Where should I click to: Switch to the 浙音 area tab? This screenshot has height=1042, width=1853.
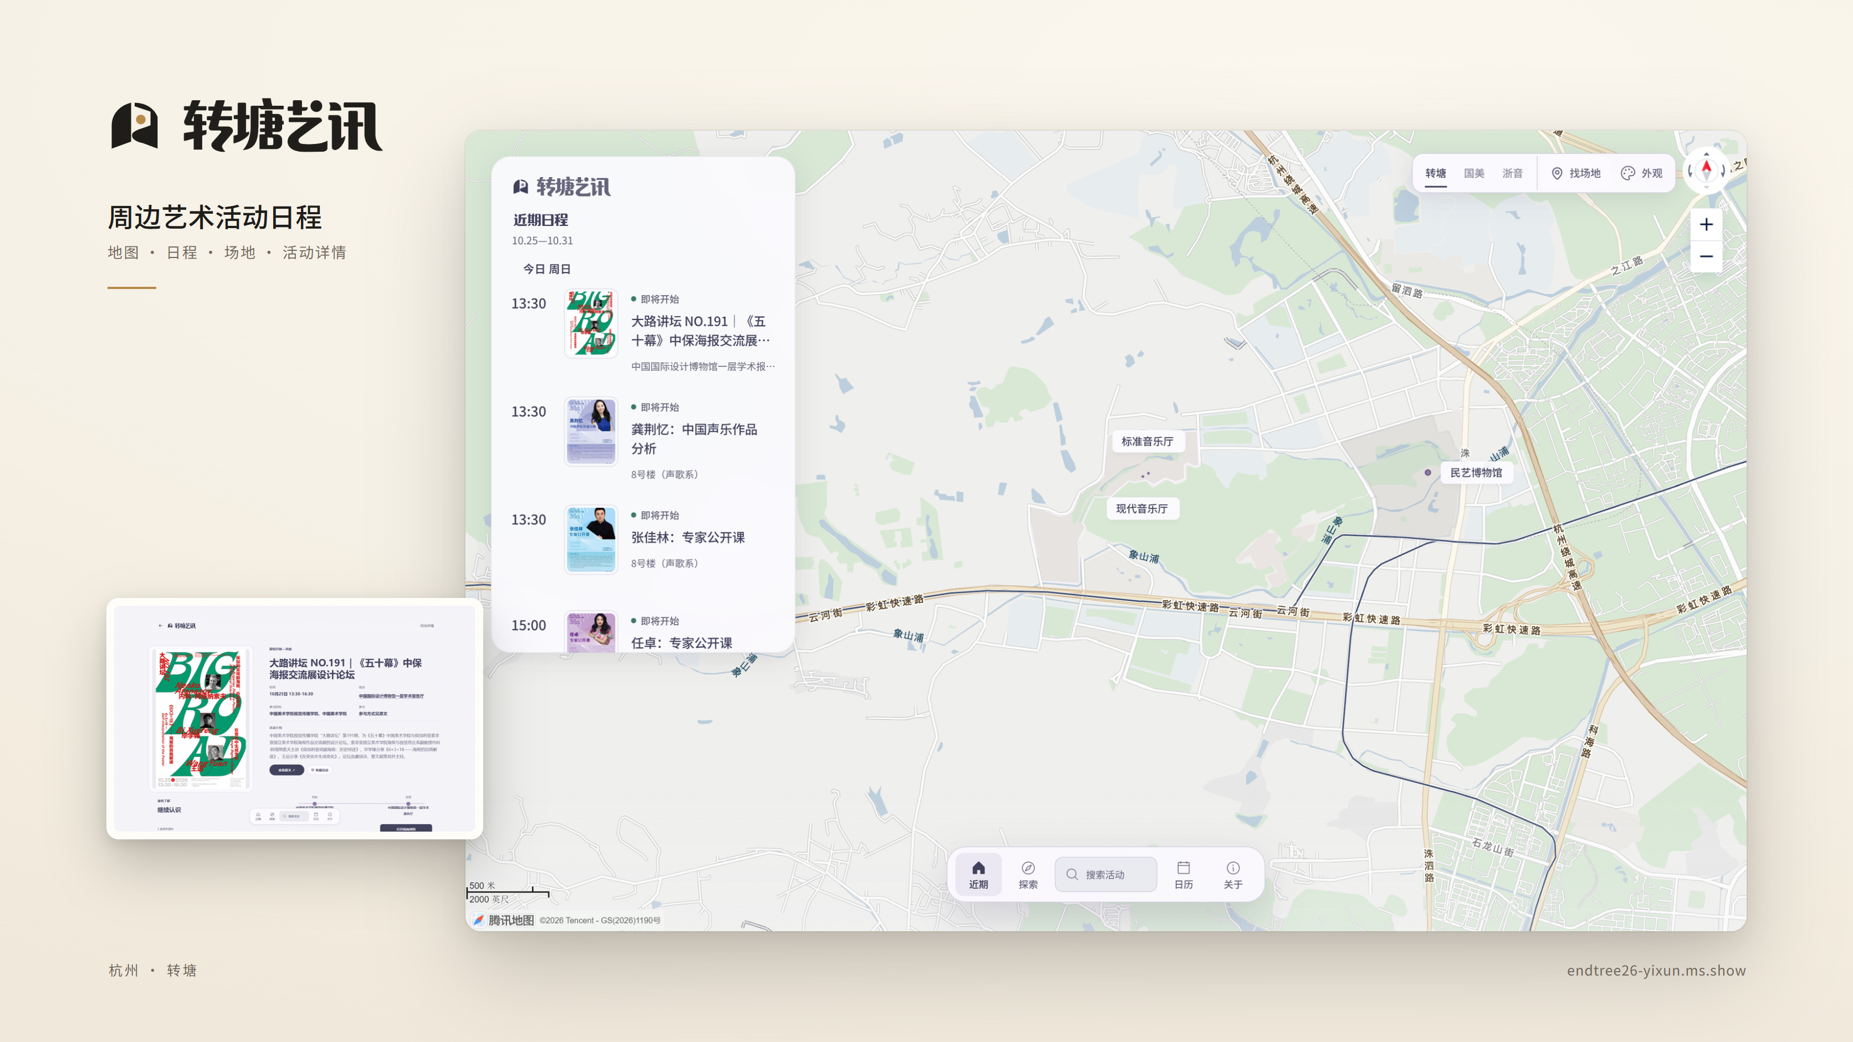(x=1512, y=173)
